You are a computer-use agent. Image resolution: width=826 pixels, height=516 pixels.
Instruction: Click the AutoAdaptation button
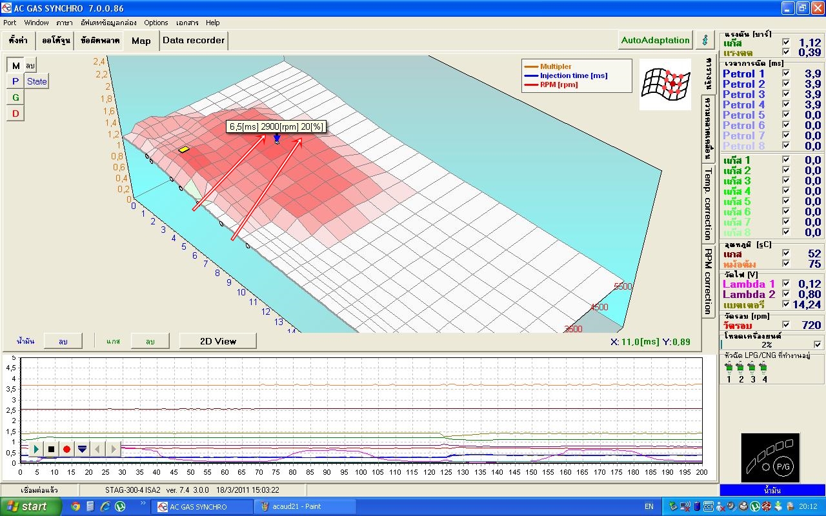tap(656, 40)
